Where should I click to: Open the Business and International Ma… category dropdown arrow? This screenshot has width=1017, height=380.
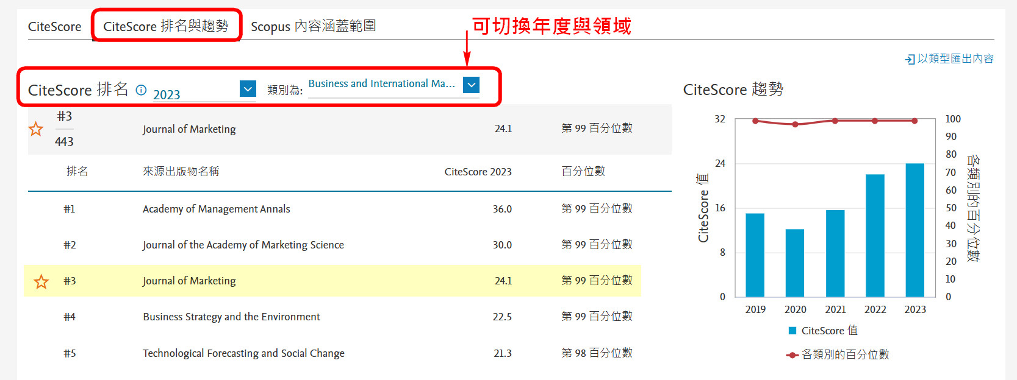(471, 85)
